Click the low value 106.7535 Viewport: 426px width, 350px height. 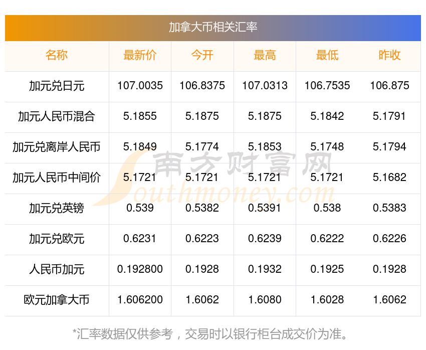tap(327, 86)
